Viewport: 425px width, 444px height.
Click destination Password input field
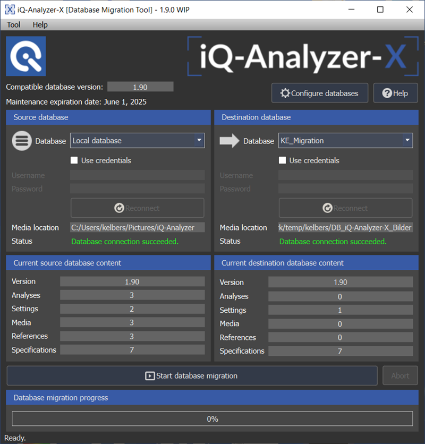[346, 189]
